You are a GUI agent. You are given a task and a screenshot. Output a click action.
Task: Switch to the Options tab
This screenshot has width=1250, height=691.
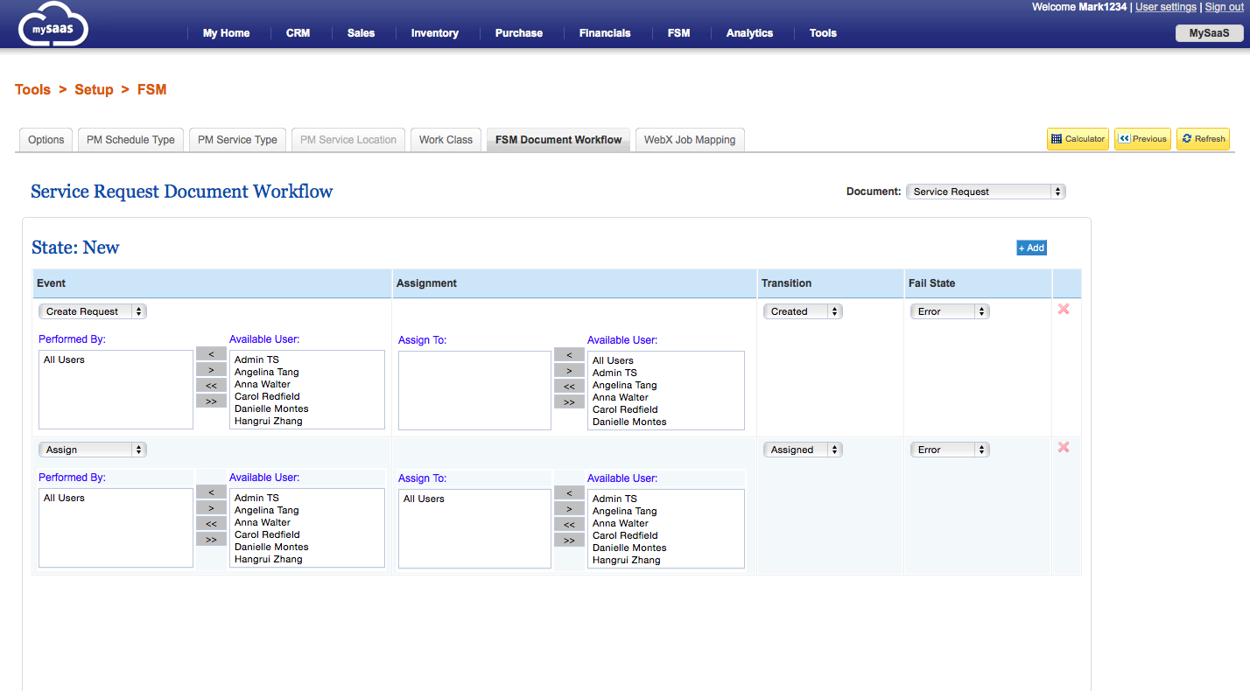[x=46, y=140]
